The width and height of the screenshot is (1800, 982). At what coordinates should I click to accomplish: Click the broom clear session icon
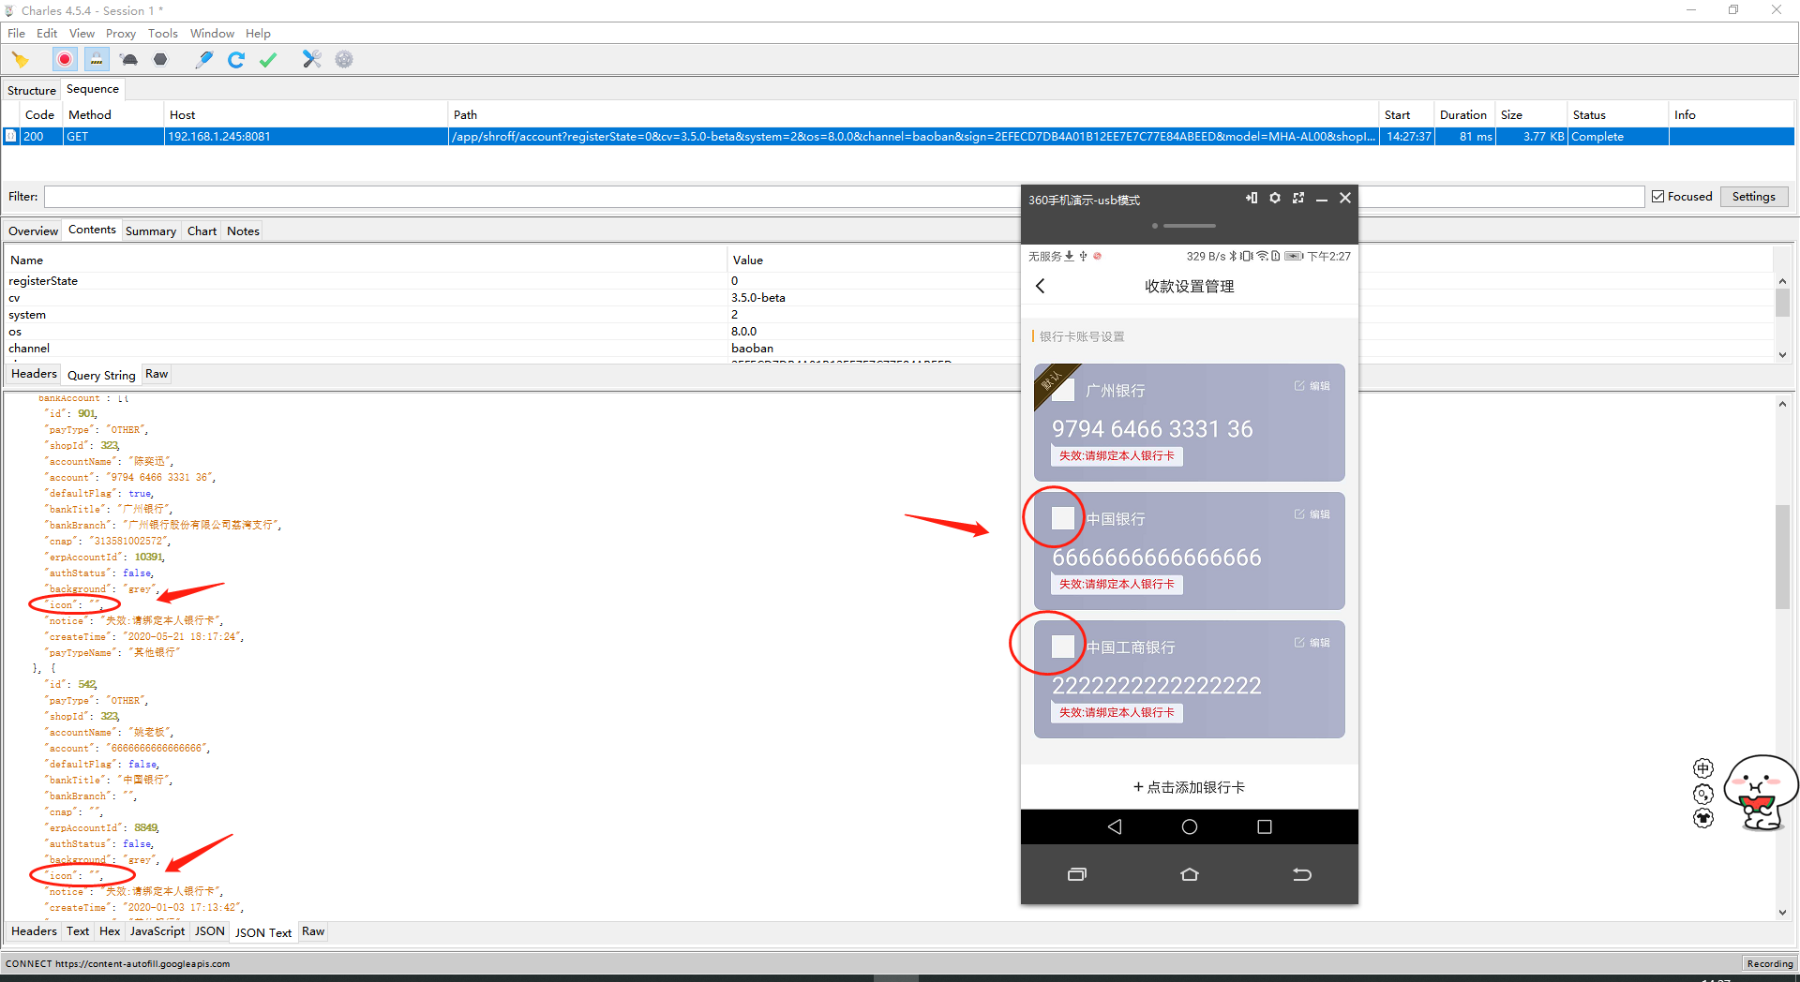pyautogui.click(x=21, y=60)
